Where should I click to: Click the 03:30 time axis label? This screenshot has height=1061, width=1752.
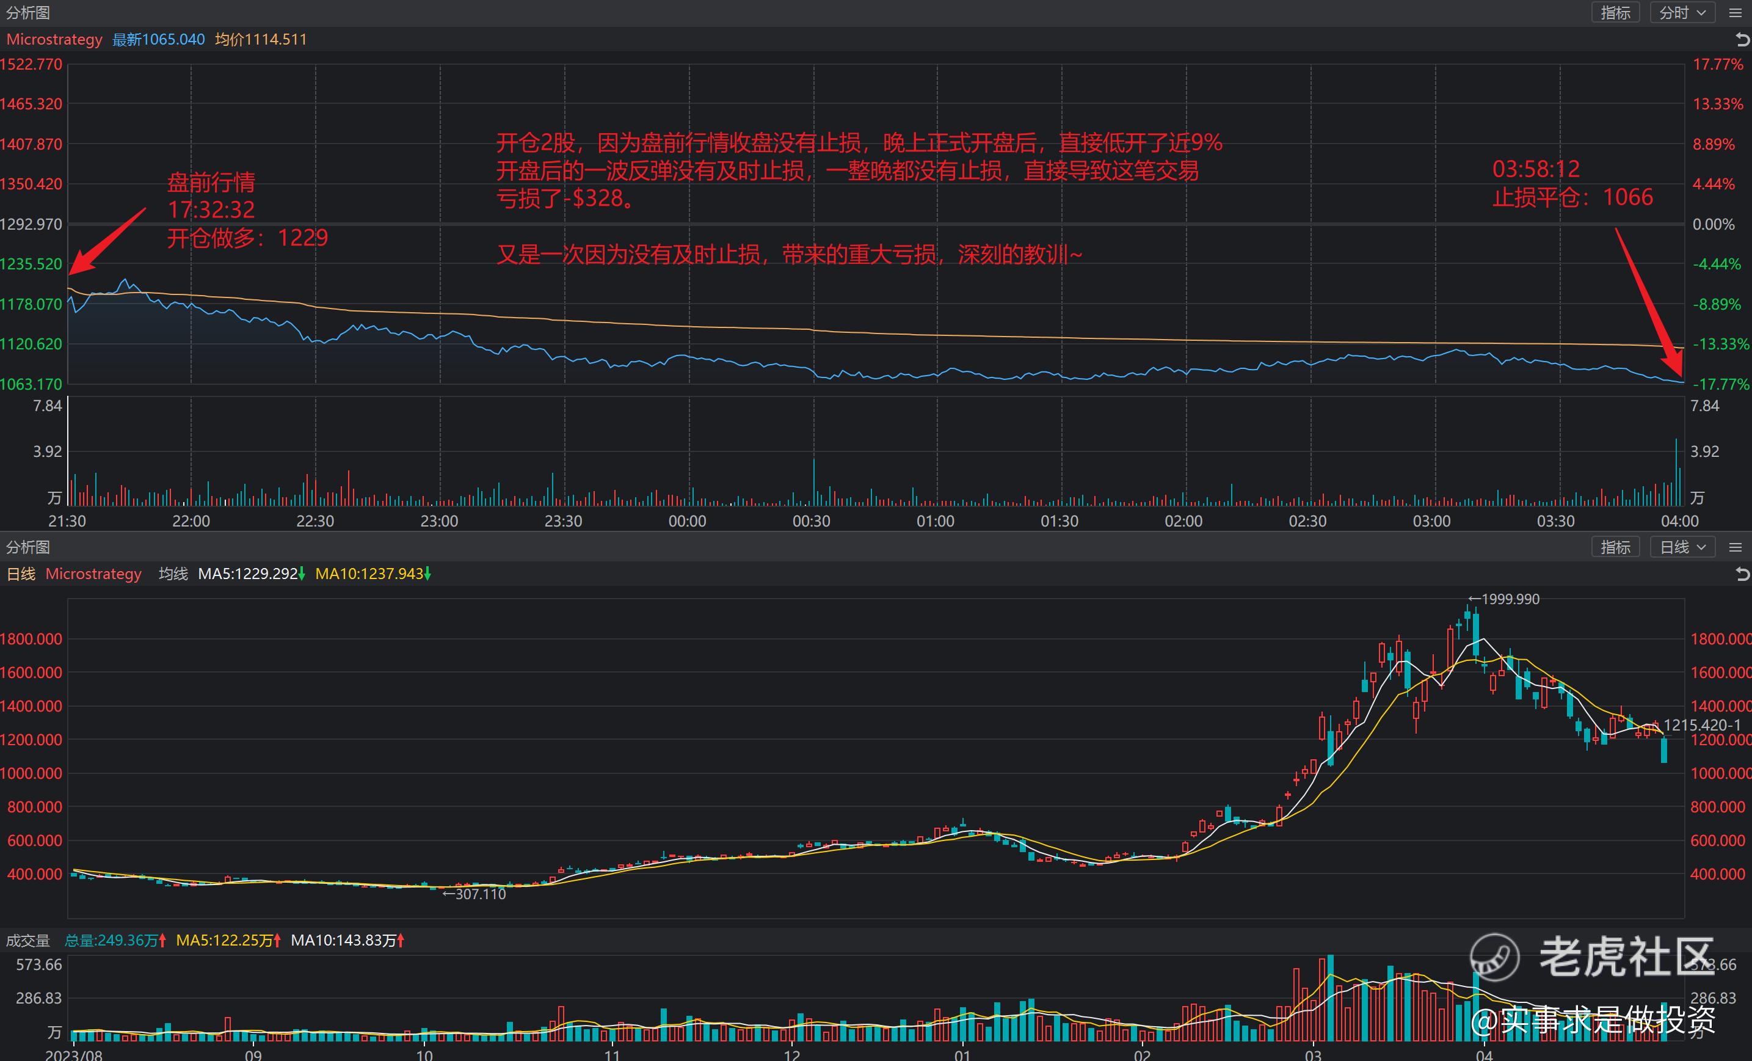pyautogui.click(x=1556, y=520)
